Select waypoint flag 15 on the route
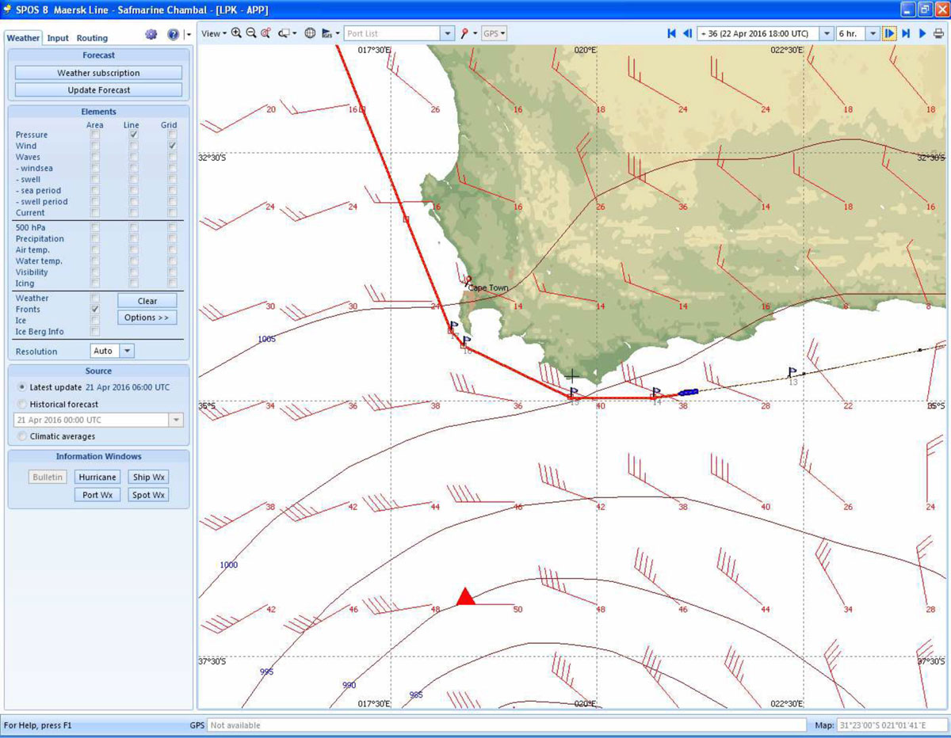This screenshot has height=738, width=951. point(573,393)
